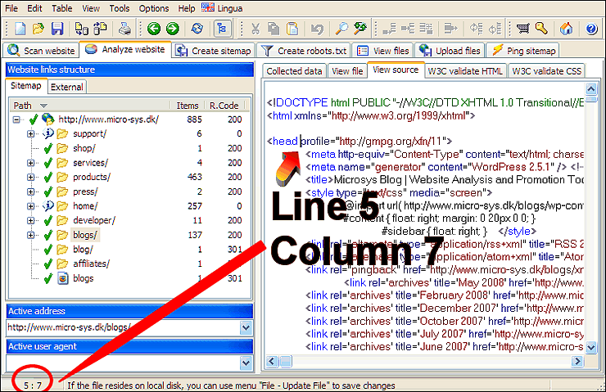Expand the press/ folder
606x392 pixels.
click(30, 191)
